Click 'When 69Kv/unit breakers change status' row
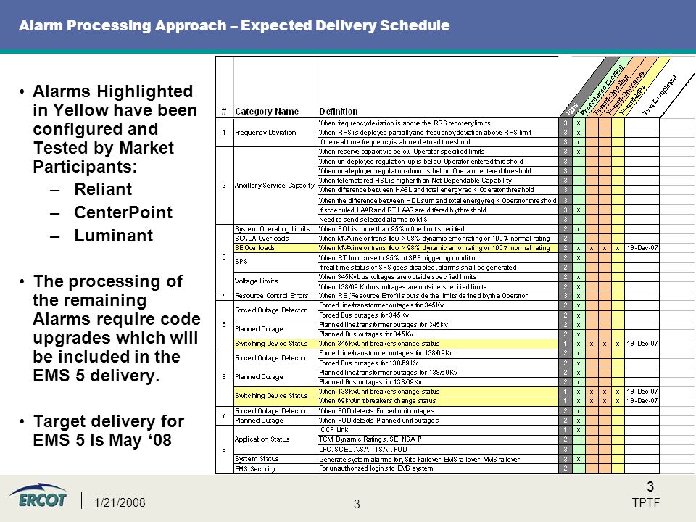Viewport: 696px width, 522px height. 438,401
